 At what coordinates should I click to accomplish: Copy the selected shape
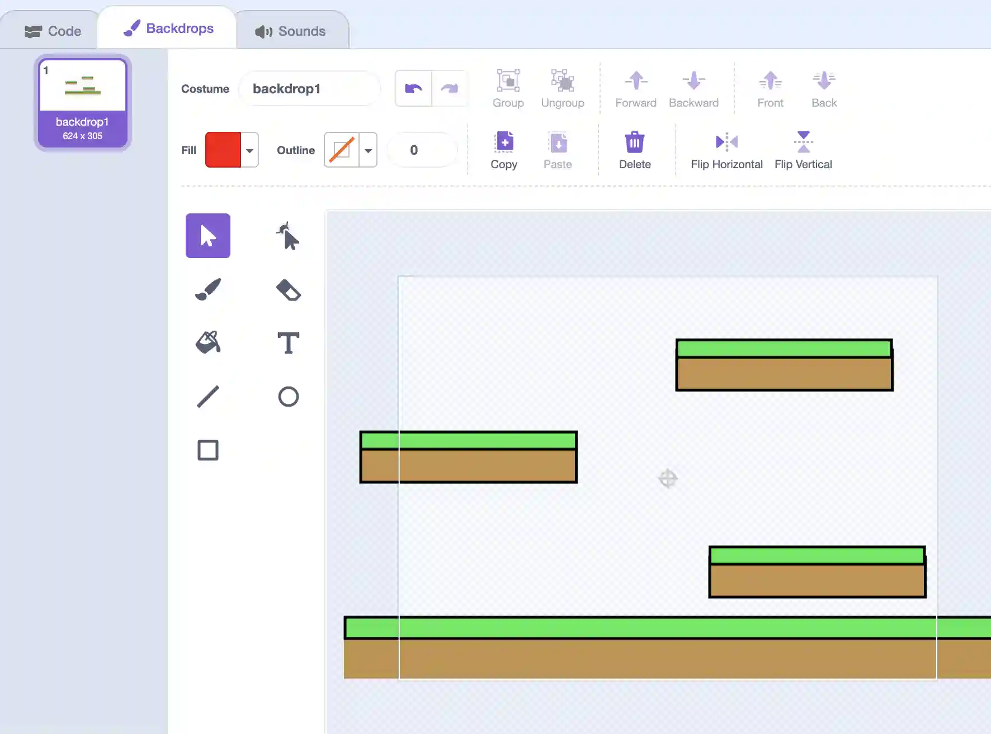tap(504, 150)
